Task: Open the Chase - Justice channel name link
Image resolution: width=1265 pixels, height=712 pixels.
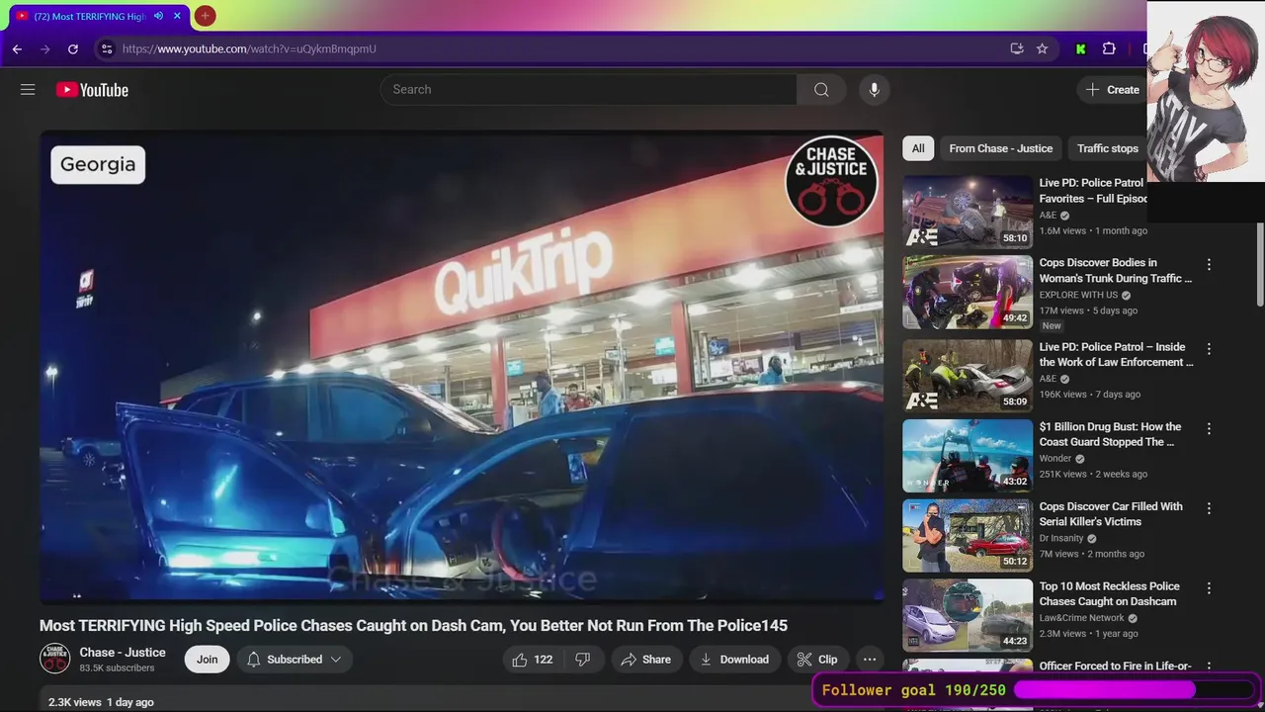Action: pyautogui.click(x=123, y=653)
